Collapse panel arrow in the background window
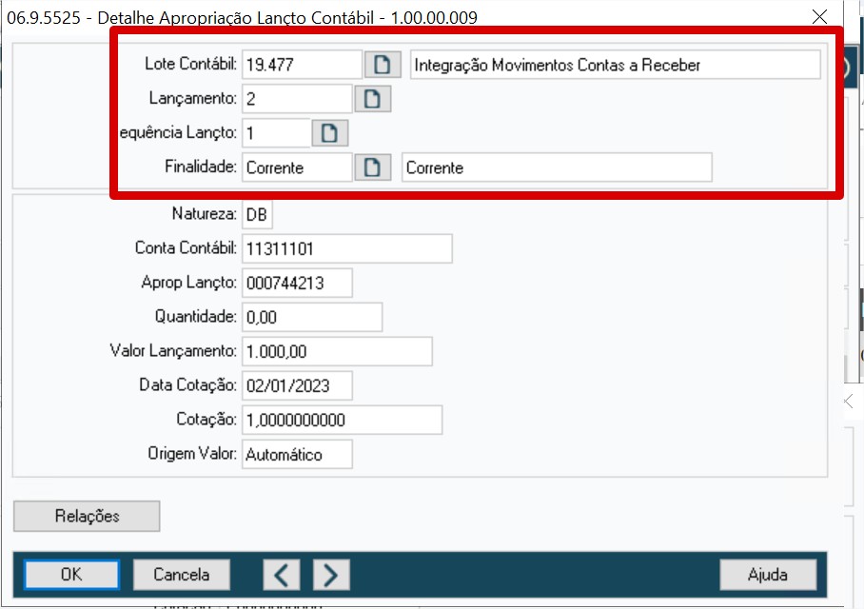The height and width of the screenshot is (609, 864). point(849,401)
